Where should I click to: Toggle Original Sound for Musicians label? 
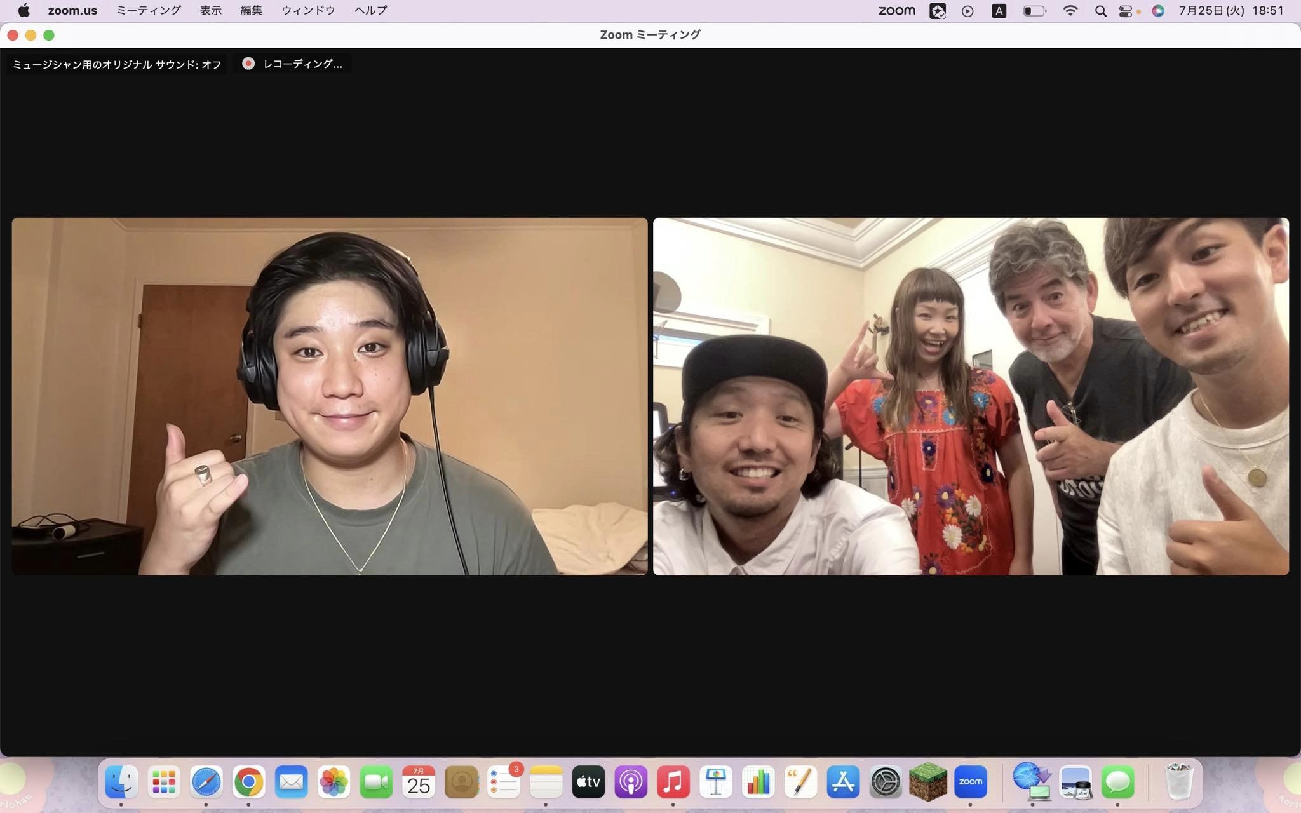point(117,64)
